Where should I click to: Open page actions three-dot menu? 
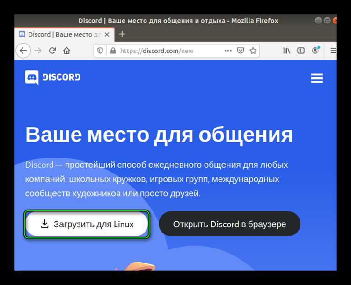tap(228, 51)
